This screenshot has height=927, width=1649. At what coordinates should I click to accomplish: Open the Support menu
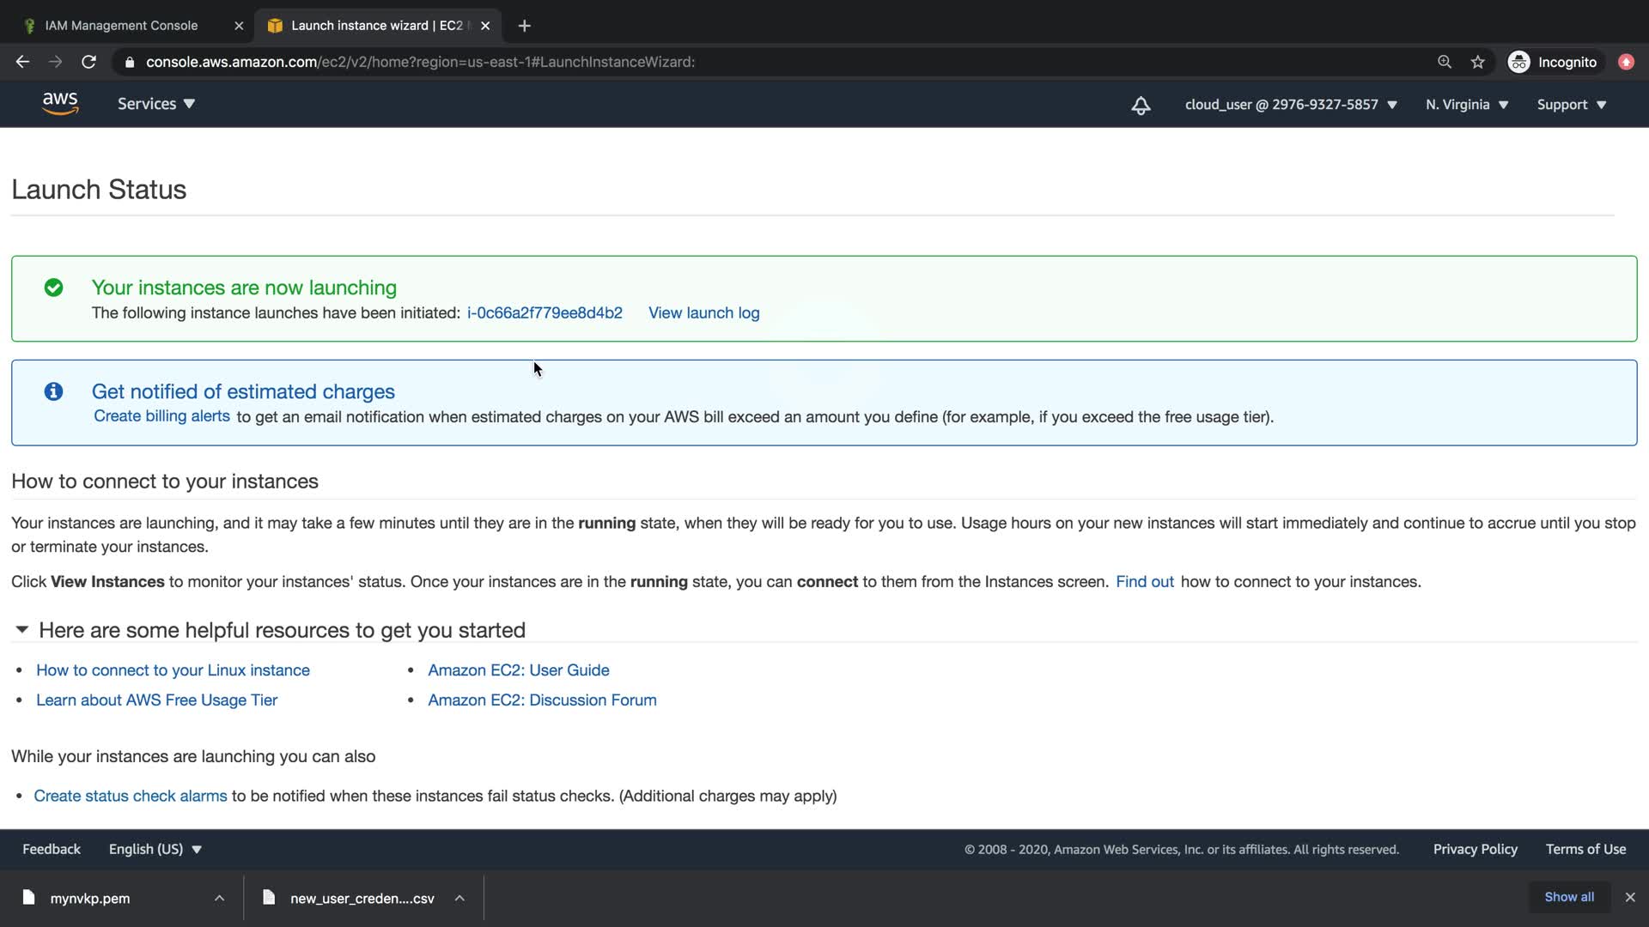pyautogui.click(x=1571, y=105)
